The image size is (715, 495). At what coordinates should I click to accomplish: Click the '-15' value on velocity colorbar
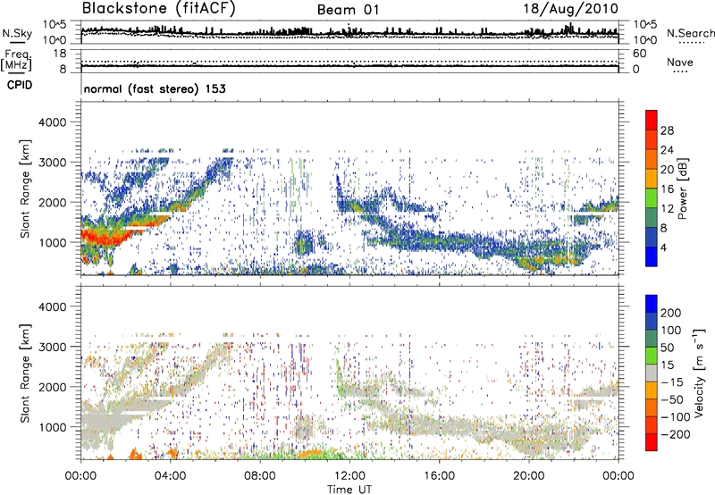(x=672, y=382)
